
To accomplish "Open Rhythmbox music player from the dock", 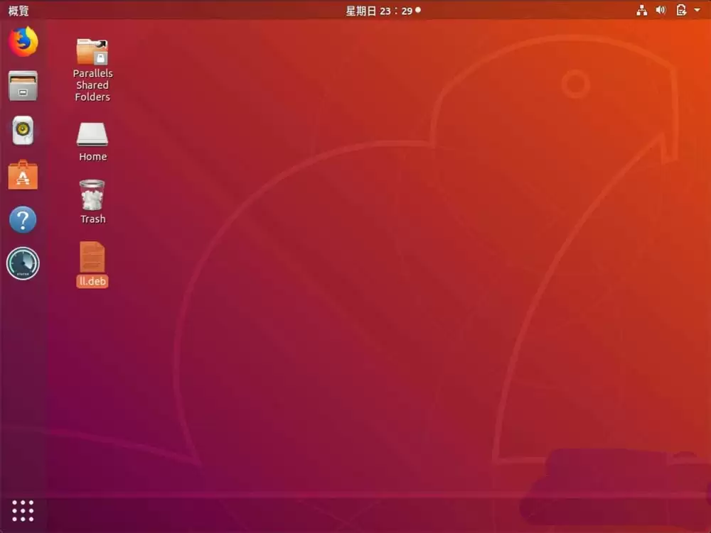I will [23, 131].
